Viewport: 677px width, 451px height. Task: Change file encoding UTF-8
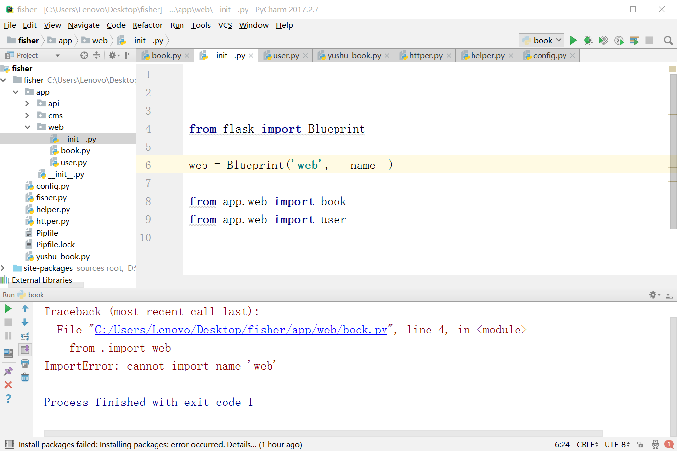point(617,444)
